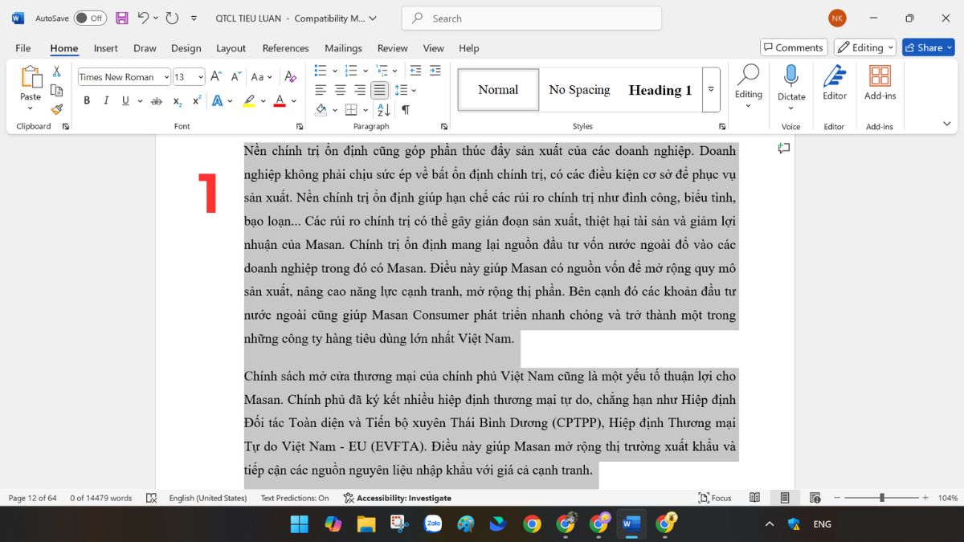Shrink font size with the smaller A icon

[235, 77]
